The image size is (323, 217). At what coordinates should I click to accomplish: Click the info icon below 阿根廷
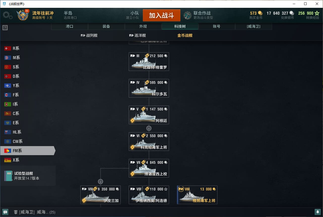pos(149,128)
